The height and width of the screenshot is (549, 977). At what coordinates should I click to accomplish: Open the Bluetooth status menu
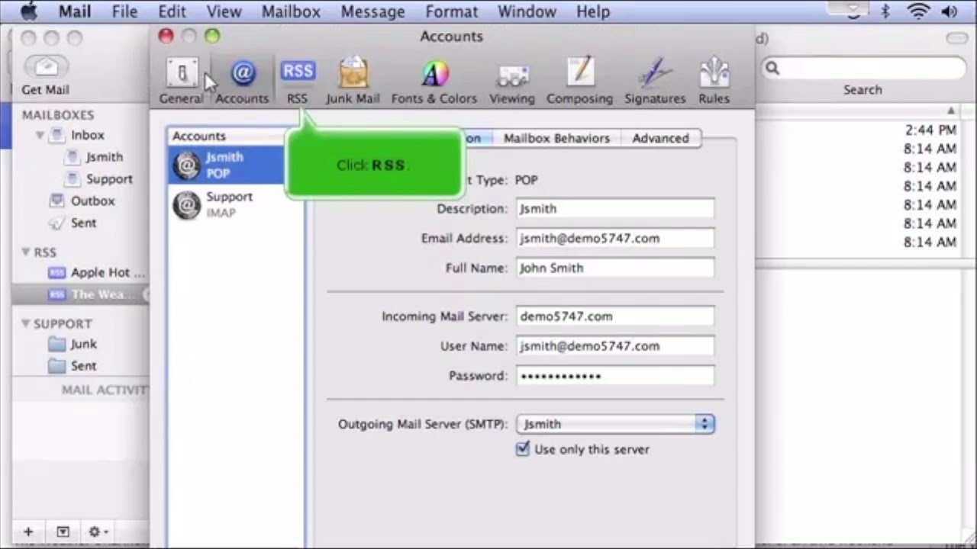885,11
